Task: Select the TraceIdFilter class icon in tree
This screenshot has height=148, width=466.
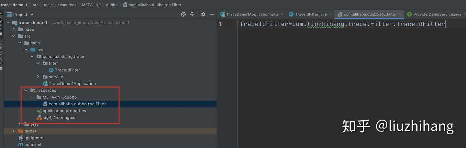Action: [x=51, y=70]
